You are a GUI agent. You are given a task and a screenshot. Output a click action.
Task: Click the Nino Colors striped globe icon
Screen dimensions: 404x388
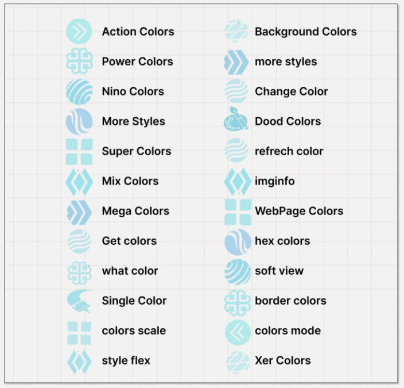coord(79,91)
